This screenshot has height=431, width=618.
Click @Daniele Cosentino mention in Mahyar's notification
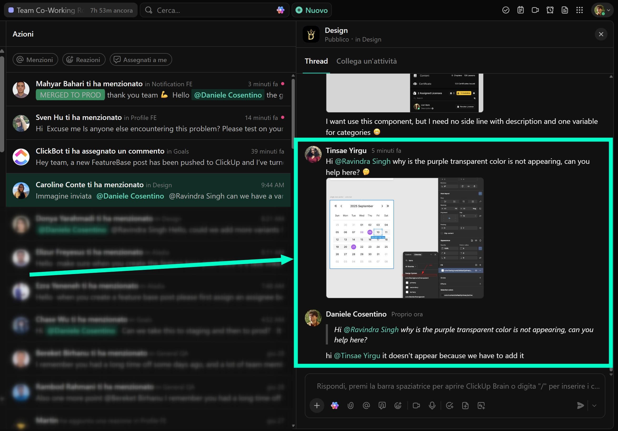pos(228,95)
